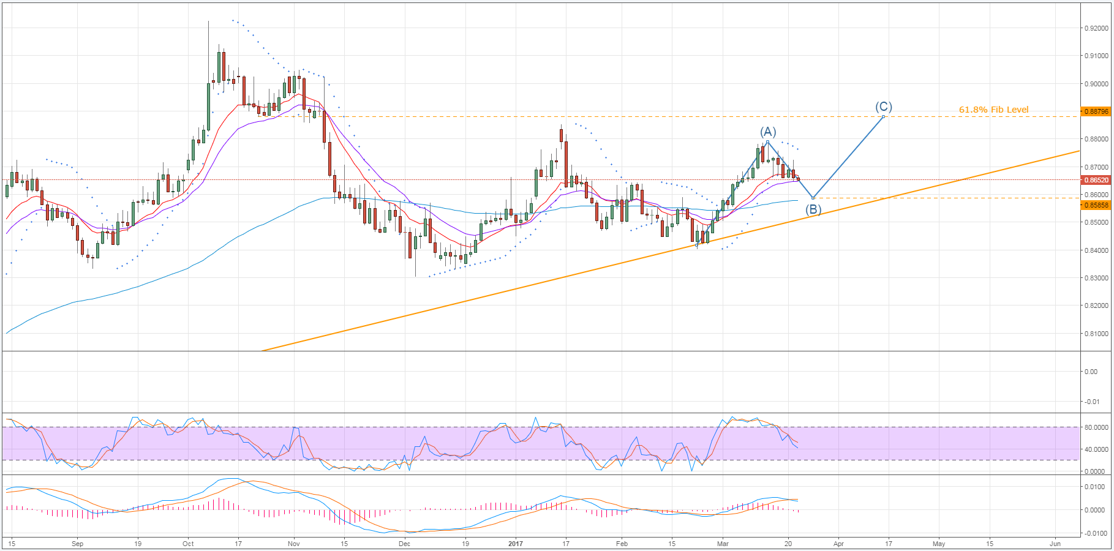Viewport: 1114px width, 551px height.
Task: Select the wave point at (C) endpoint
Action: [883, 116]
